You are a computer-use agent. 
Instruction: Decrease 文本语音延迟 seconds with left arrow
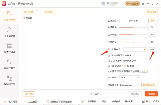123,66
